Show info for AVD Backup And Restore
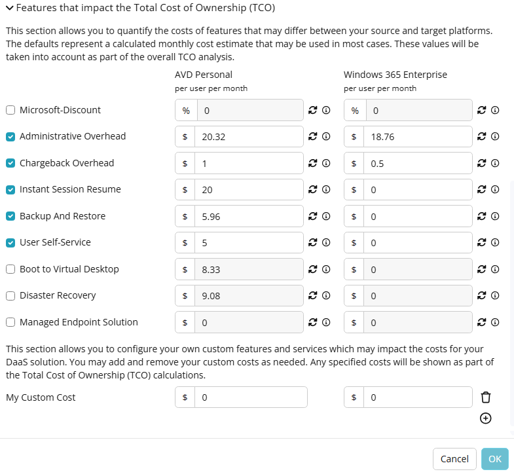Image resolution: width=514 pixels, height=476 pixels. pos(326,216)
